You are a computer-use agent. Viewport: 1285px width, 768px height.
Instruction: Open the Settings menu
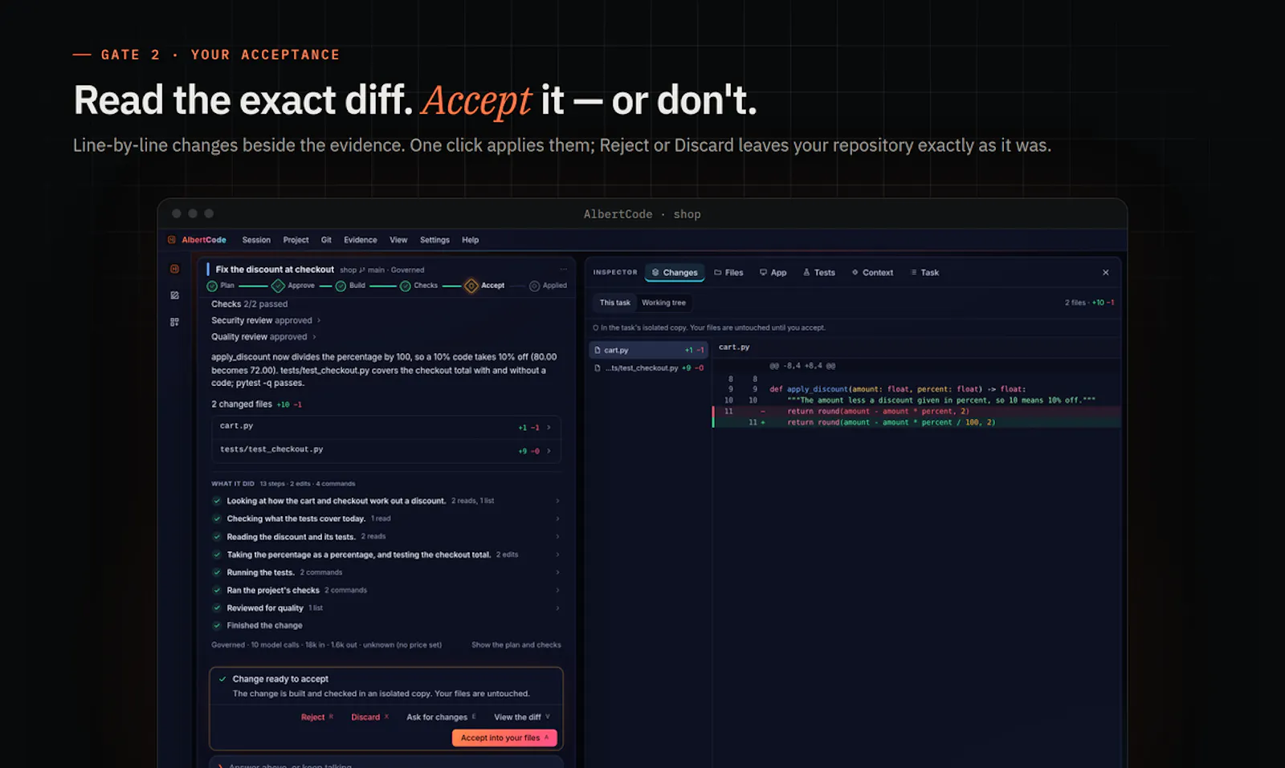pyautogui.click(x=434, y=240)
